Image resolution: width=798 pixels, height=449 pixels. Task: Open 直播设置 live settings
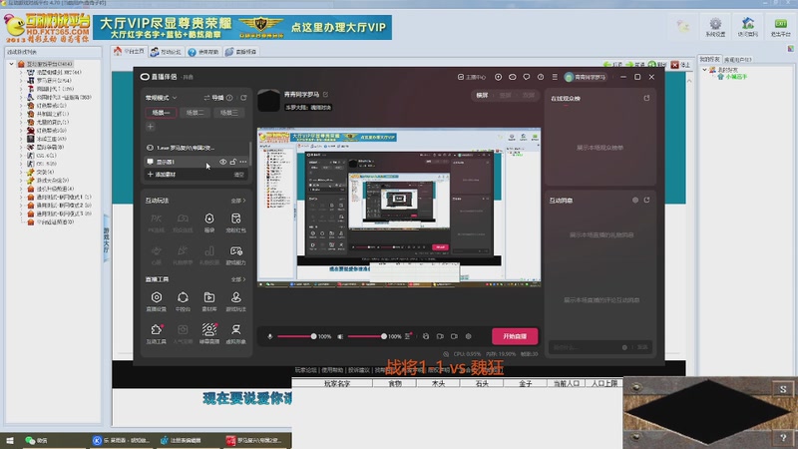(157, 301)
